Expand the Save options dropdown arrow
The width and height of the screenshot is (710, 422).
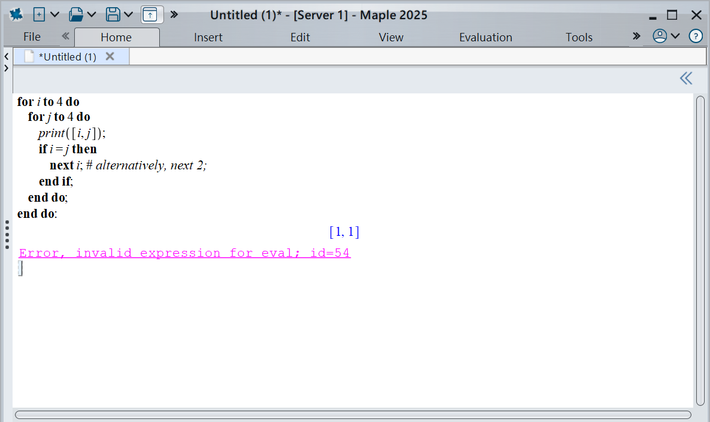click(128, 14)
